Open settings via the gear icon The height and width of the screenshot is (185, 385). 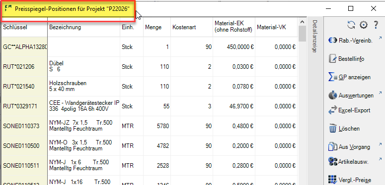(x=364, y=25)
